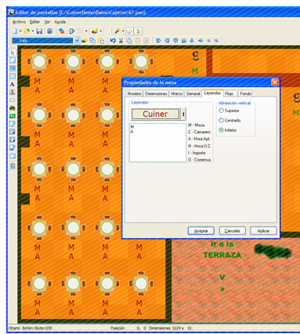The image size is (300, 334).
Task: Click the magic wand toolbar icon
Action: 117,31
